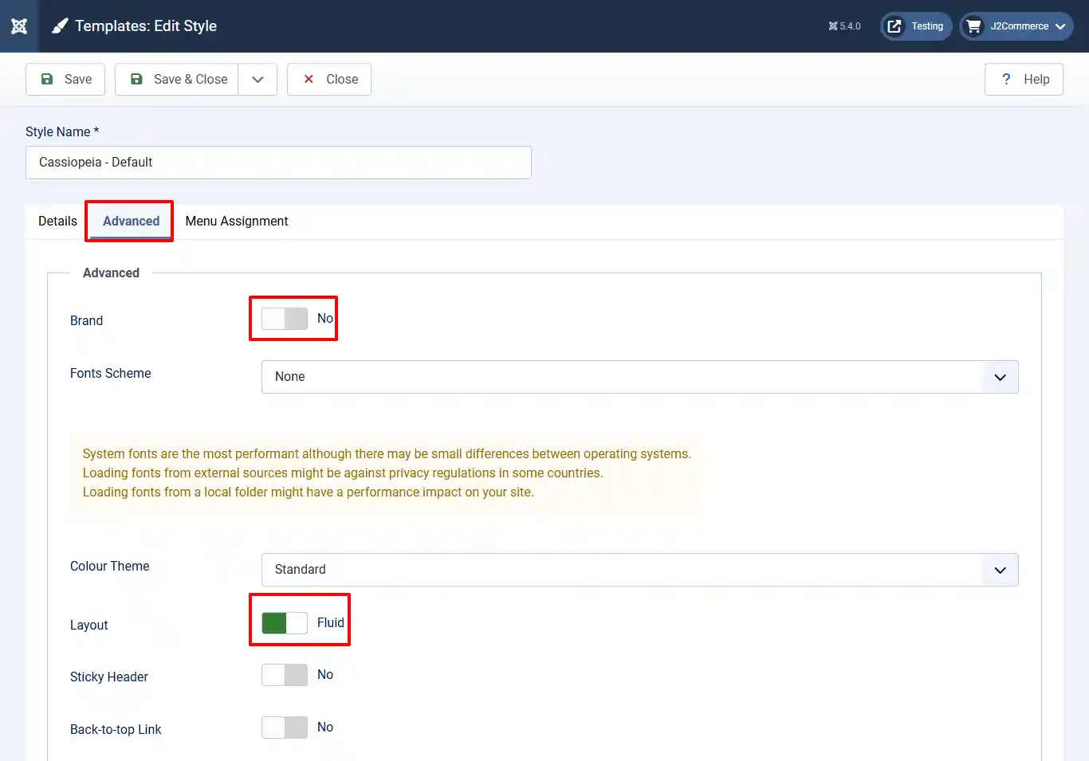Click the Style Name input field
This screenshot has width=1089, height=761.
[278, 163]
